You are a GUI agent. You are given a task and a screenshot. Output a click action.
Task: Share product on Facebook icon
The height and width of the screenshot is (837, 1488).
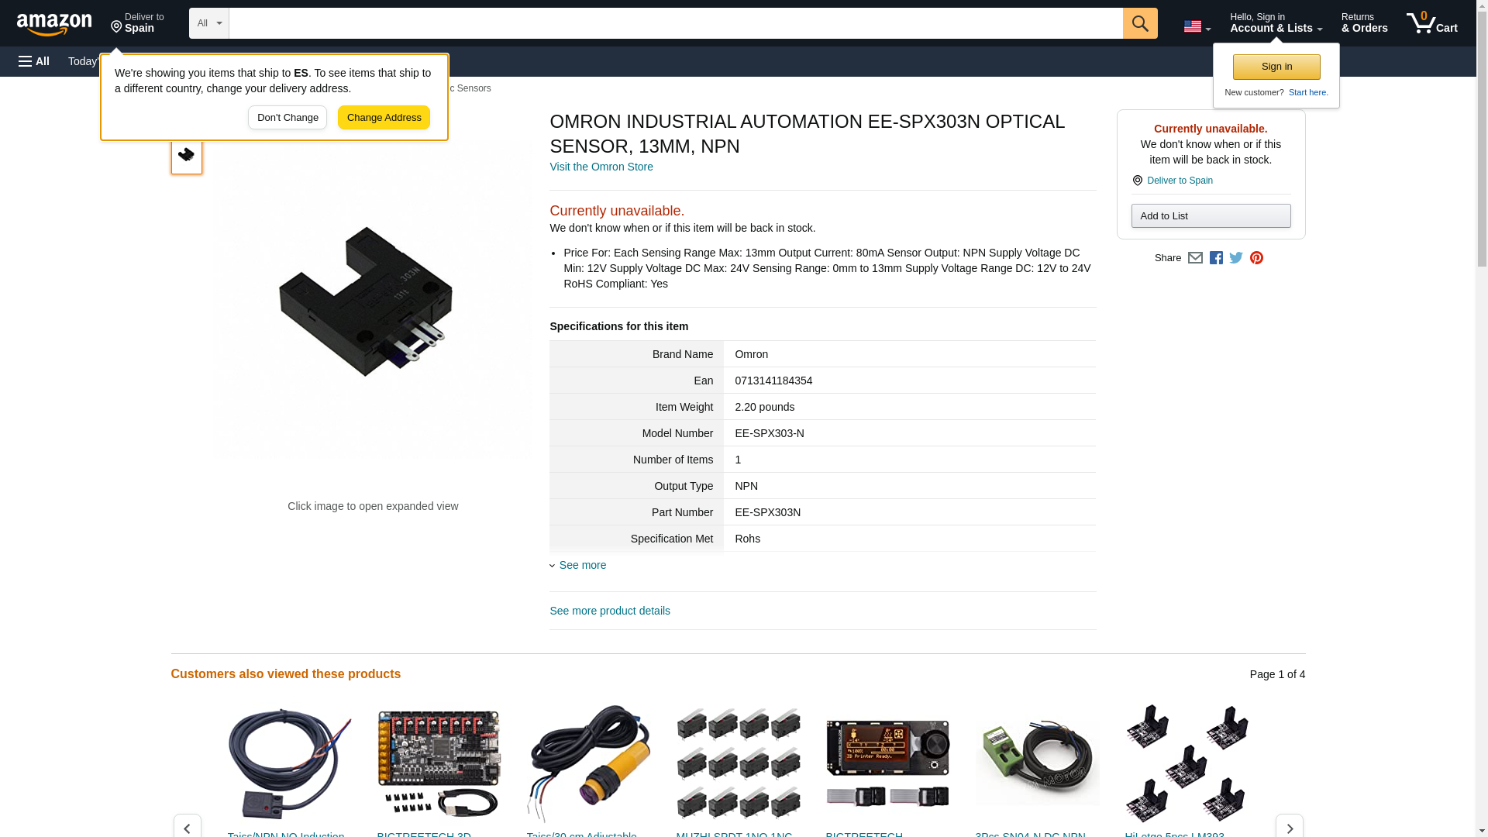[x=1216, y=258]
